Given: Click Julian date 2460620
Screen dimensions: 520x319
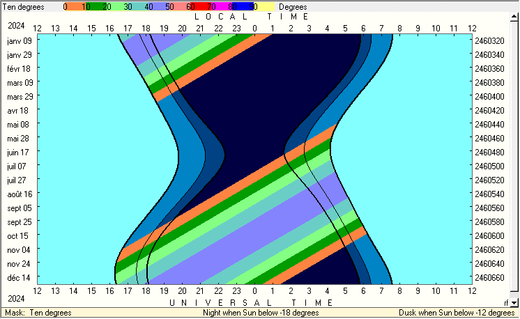Looking at the screenshot, I should [x=489, y=250].
